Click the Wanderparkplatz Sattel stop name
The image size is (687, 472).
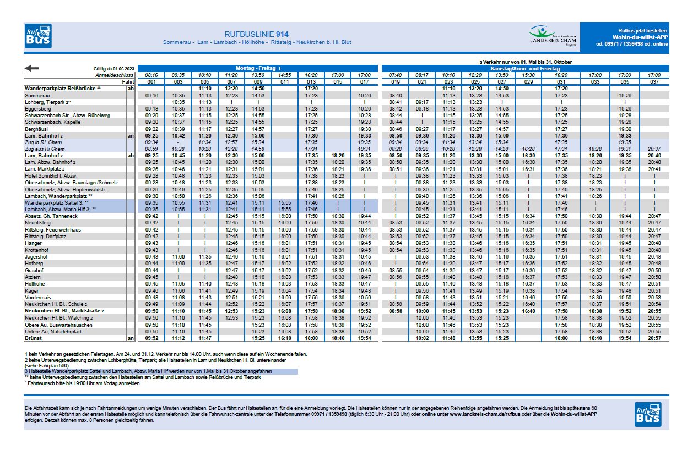point(56,202)
